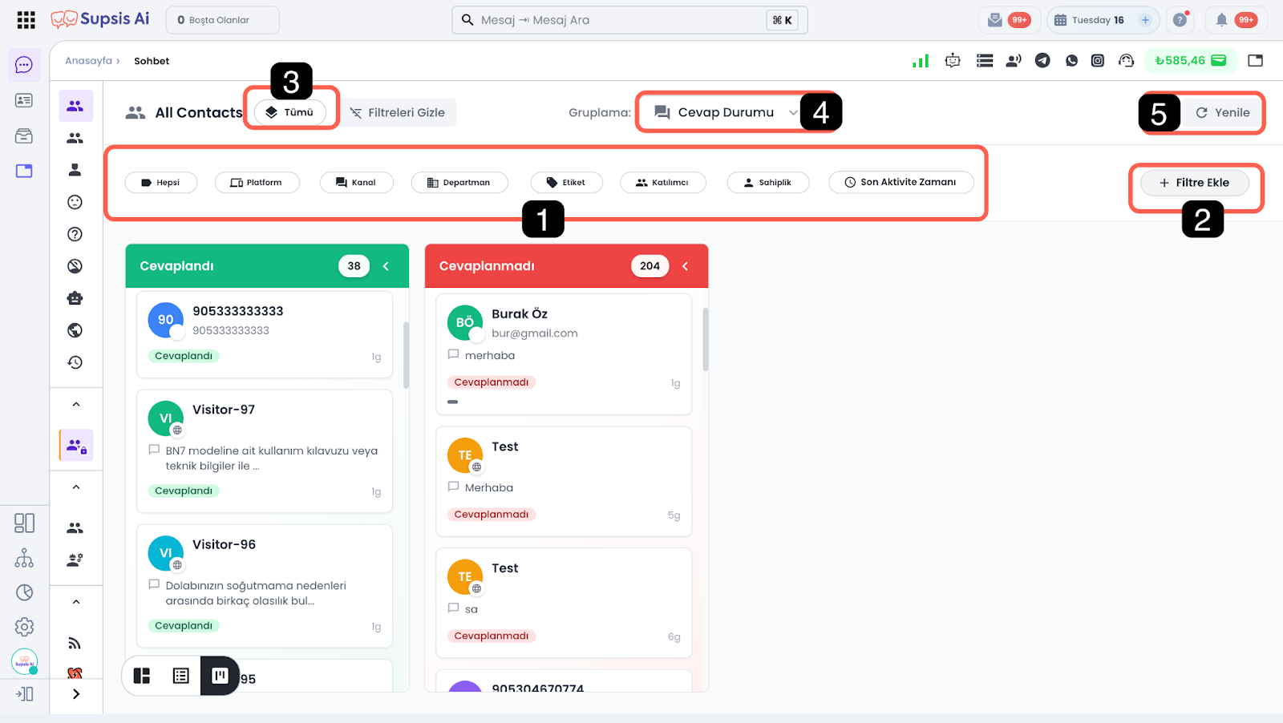Click the Telegram icon in top bar
The height and width of the screenshot is (723, 1283).
(x=1042, y=60)
